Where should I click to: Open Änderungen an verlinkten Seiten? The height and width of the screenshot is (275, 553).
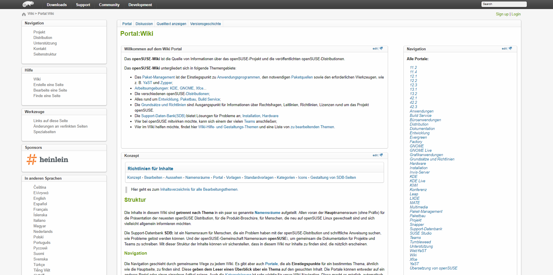coord(61,126)
